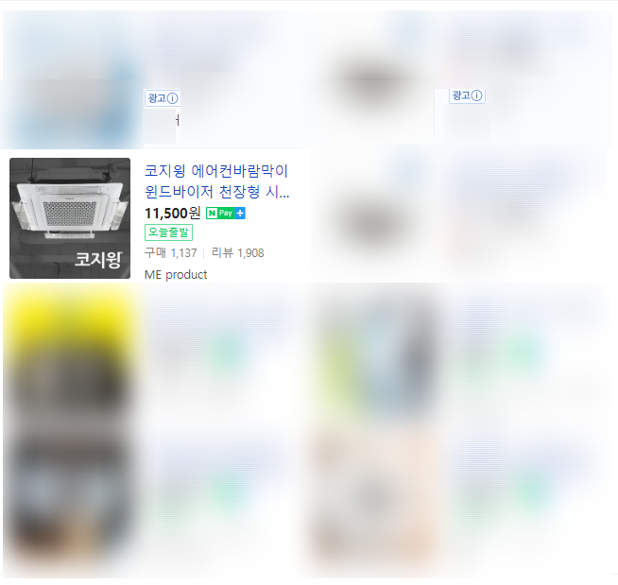Click the info icon in first 광고 badge

(x=173, y=98)
